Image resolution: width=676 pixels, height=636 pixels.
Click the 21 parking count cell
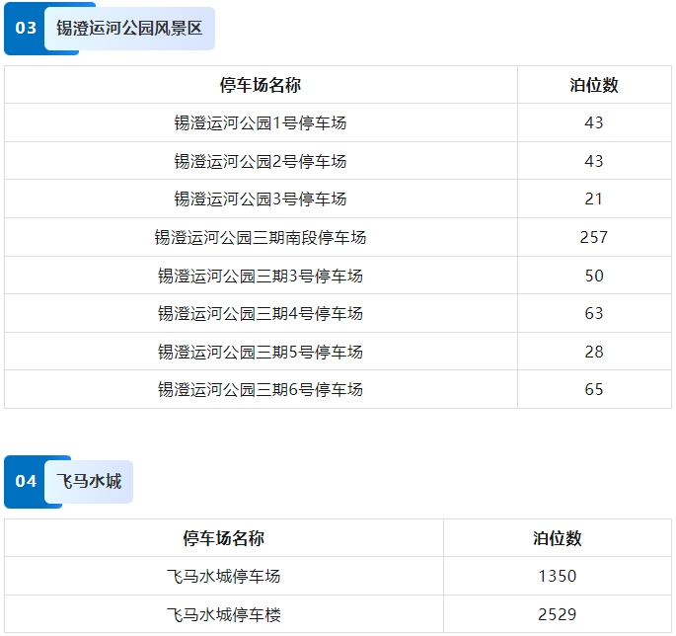click(x=594, y=199)
